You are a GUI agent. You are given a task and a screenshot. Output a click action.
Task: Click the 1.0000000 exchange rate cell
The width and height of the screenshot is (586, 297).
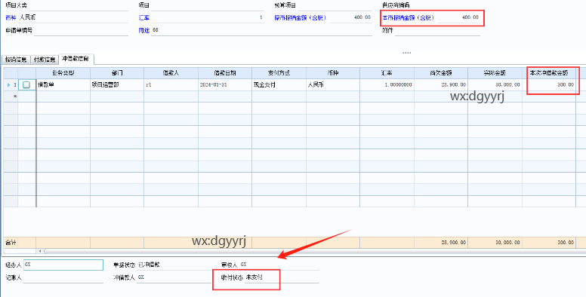coord(387,84)
